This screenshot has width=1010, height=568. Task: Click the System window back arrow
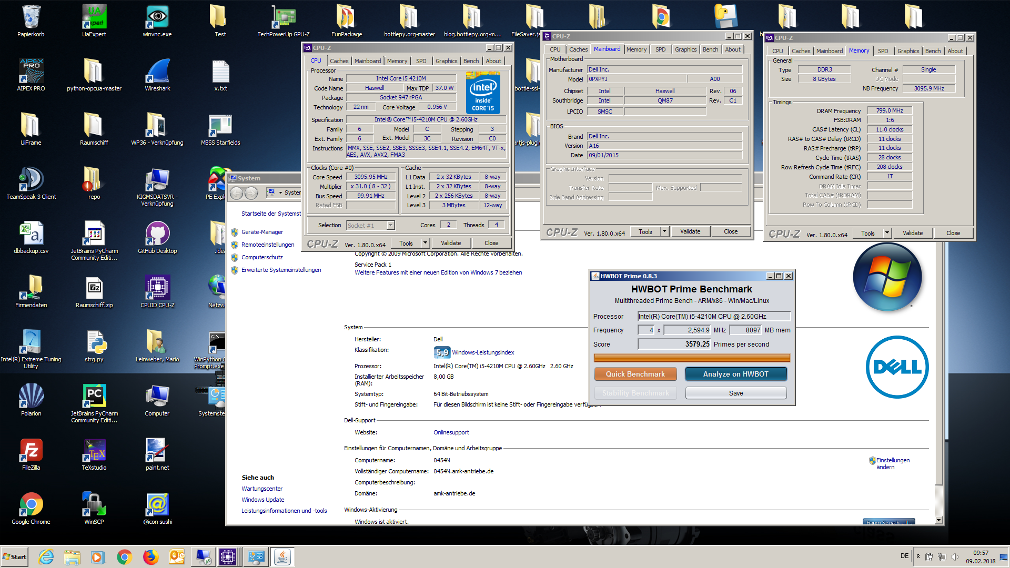coord(237,193)
